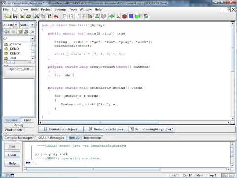Viewport: 237px width, 178px height.
Task: Open the Help menu
Action: [x=98, y=10]
